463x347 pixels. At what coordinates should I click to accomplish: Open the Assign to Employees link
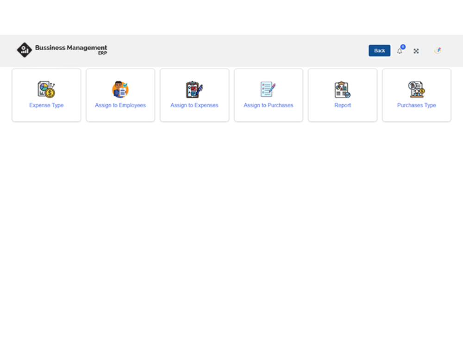pos(120,105)
